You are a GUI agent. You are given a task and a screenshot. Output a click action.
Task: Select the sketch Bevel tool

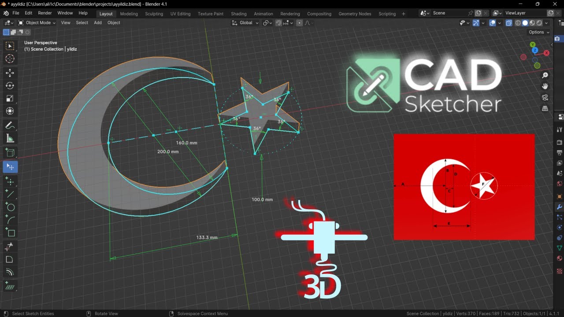(x=10, y=260)
